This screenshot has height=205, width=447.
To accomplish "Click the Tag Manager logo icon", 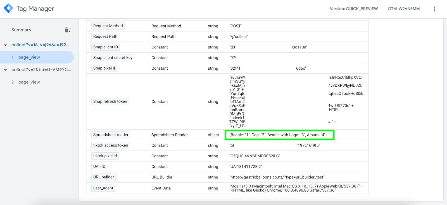I will pos(8,8).
